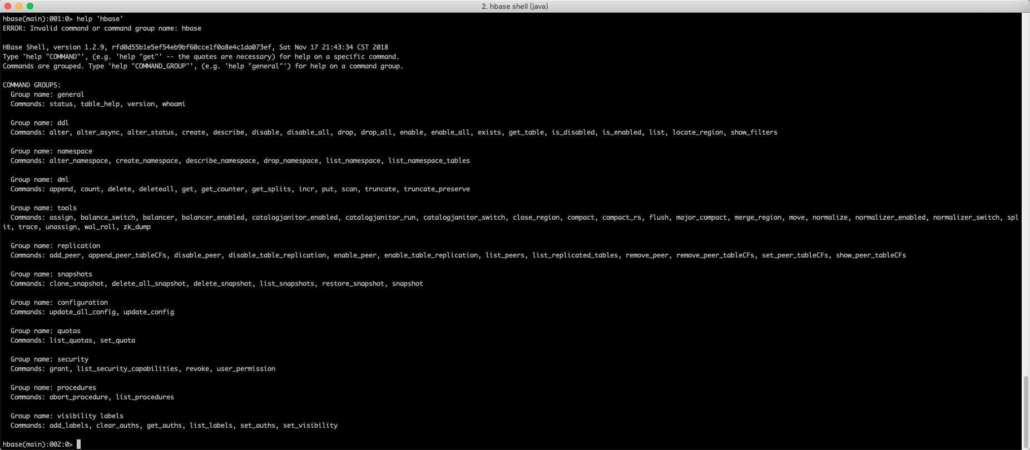The width and height of the screenshot is (1030, 450).
Task: Click the 'normalizer_enabled' command text
Action: click(x=890, y=217)
